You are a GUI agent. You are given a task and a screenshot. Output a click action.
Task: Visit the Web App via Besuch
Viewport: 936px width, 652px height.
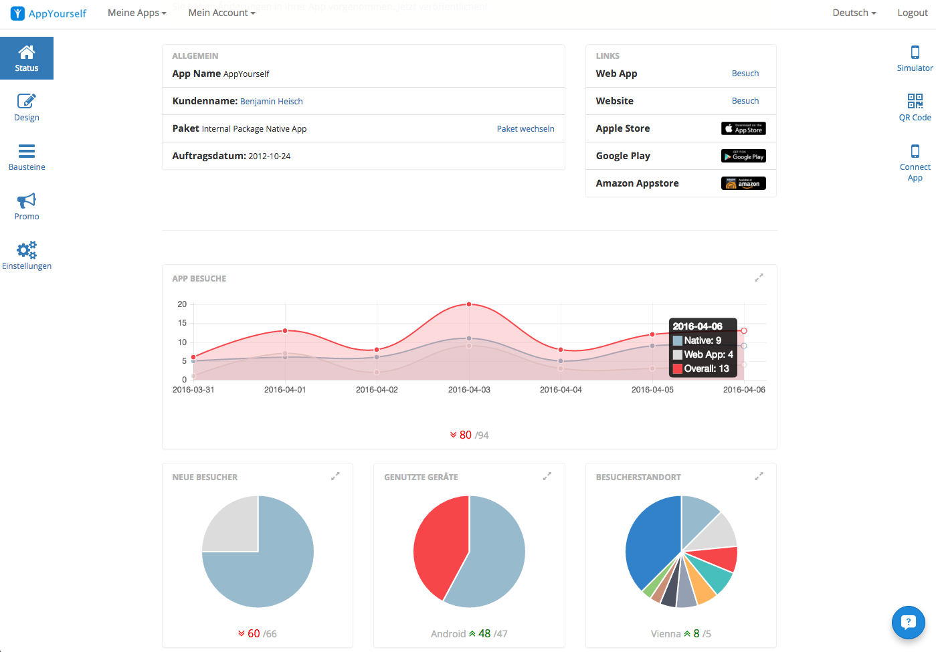click(x=745, y=74)
